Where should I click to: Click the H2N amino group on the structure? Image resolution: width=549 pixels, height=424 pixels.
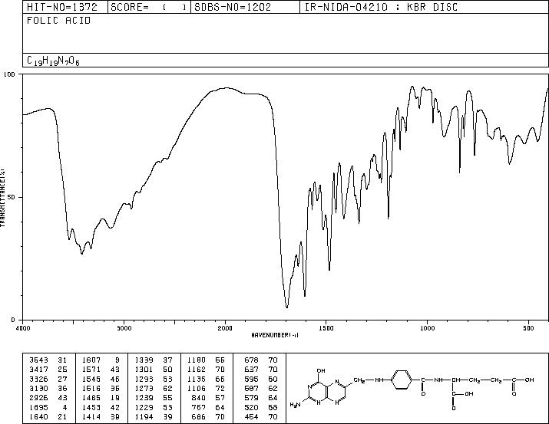tap(296, 405)
